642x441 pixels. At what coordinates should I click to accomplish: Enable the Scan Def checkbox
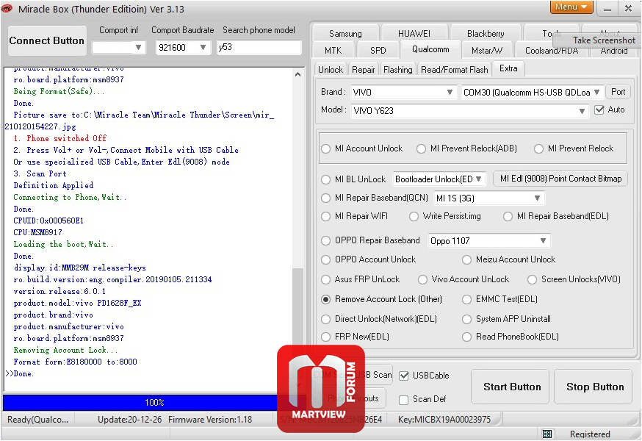point(404,400)
